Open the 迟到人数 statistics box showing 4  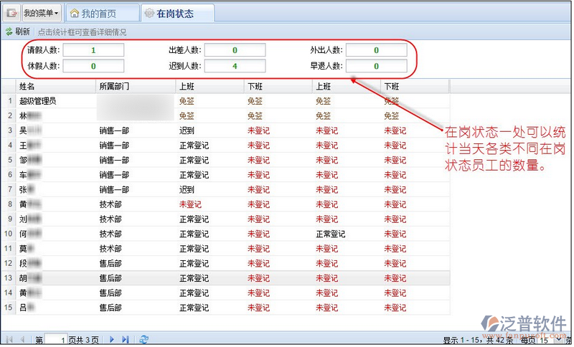point(235,66)
